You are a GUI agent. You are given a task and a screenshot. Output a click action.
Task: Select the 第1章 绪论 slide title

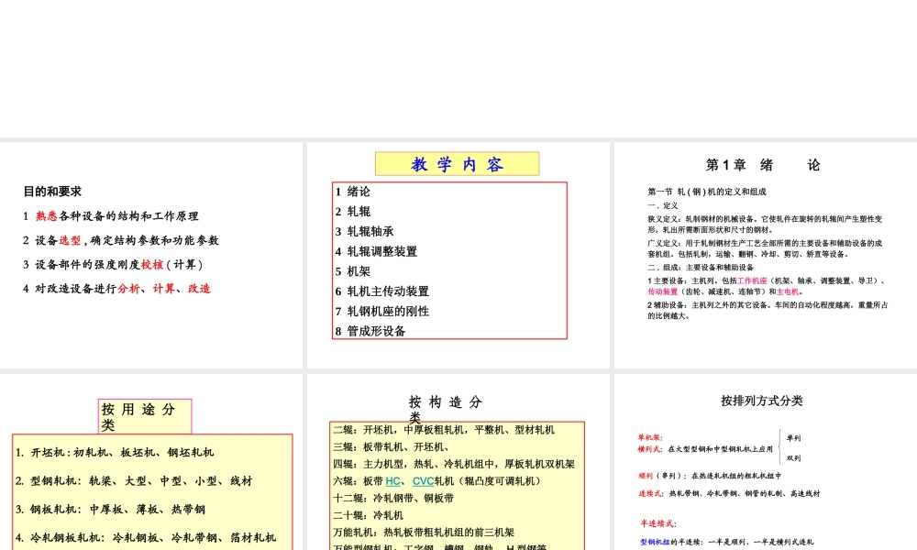[763, 165]
